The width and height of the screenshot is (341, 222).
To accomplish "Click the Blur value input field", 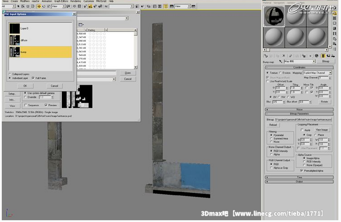I will 277,102.
